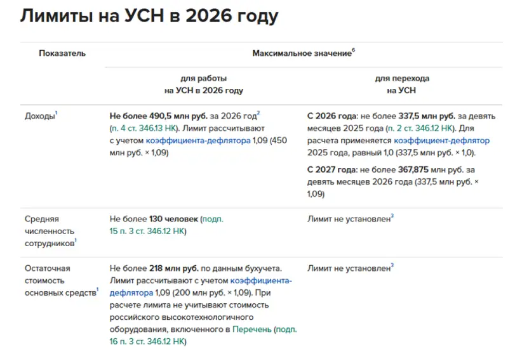Image resolution: width=508 pixels, height=354 pixels.
Task: Click 'для работы на УСН в 2026 году' header
Action: pos(203,84)
